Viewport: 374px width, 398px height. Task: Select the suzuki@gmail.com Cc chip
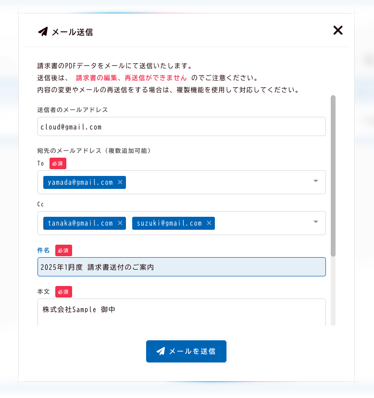click(169, 223)
